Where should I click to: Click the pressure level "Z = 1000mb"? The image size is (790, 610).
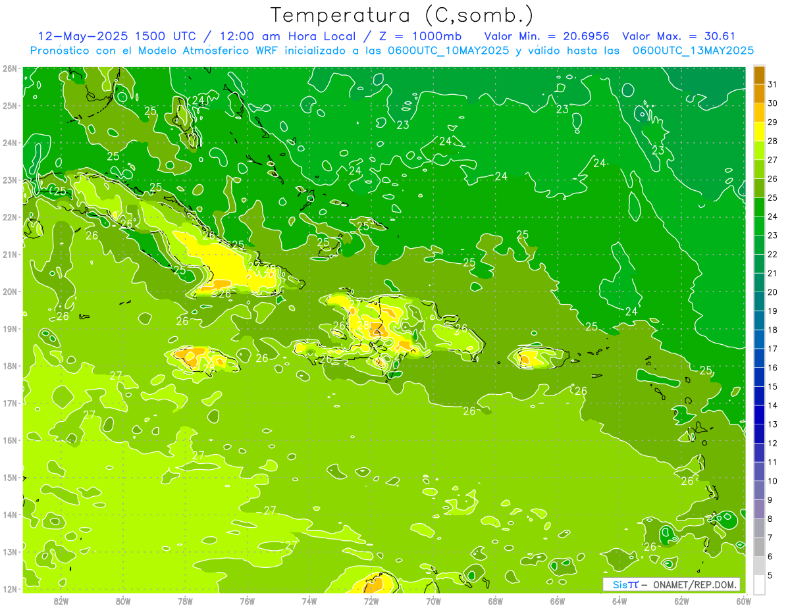418,36
